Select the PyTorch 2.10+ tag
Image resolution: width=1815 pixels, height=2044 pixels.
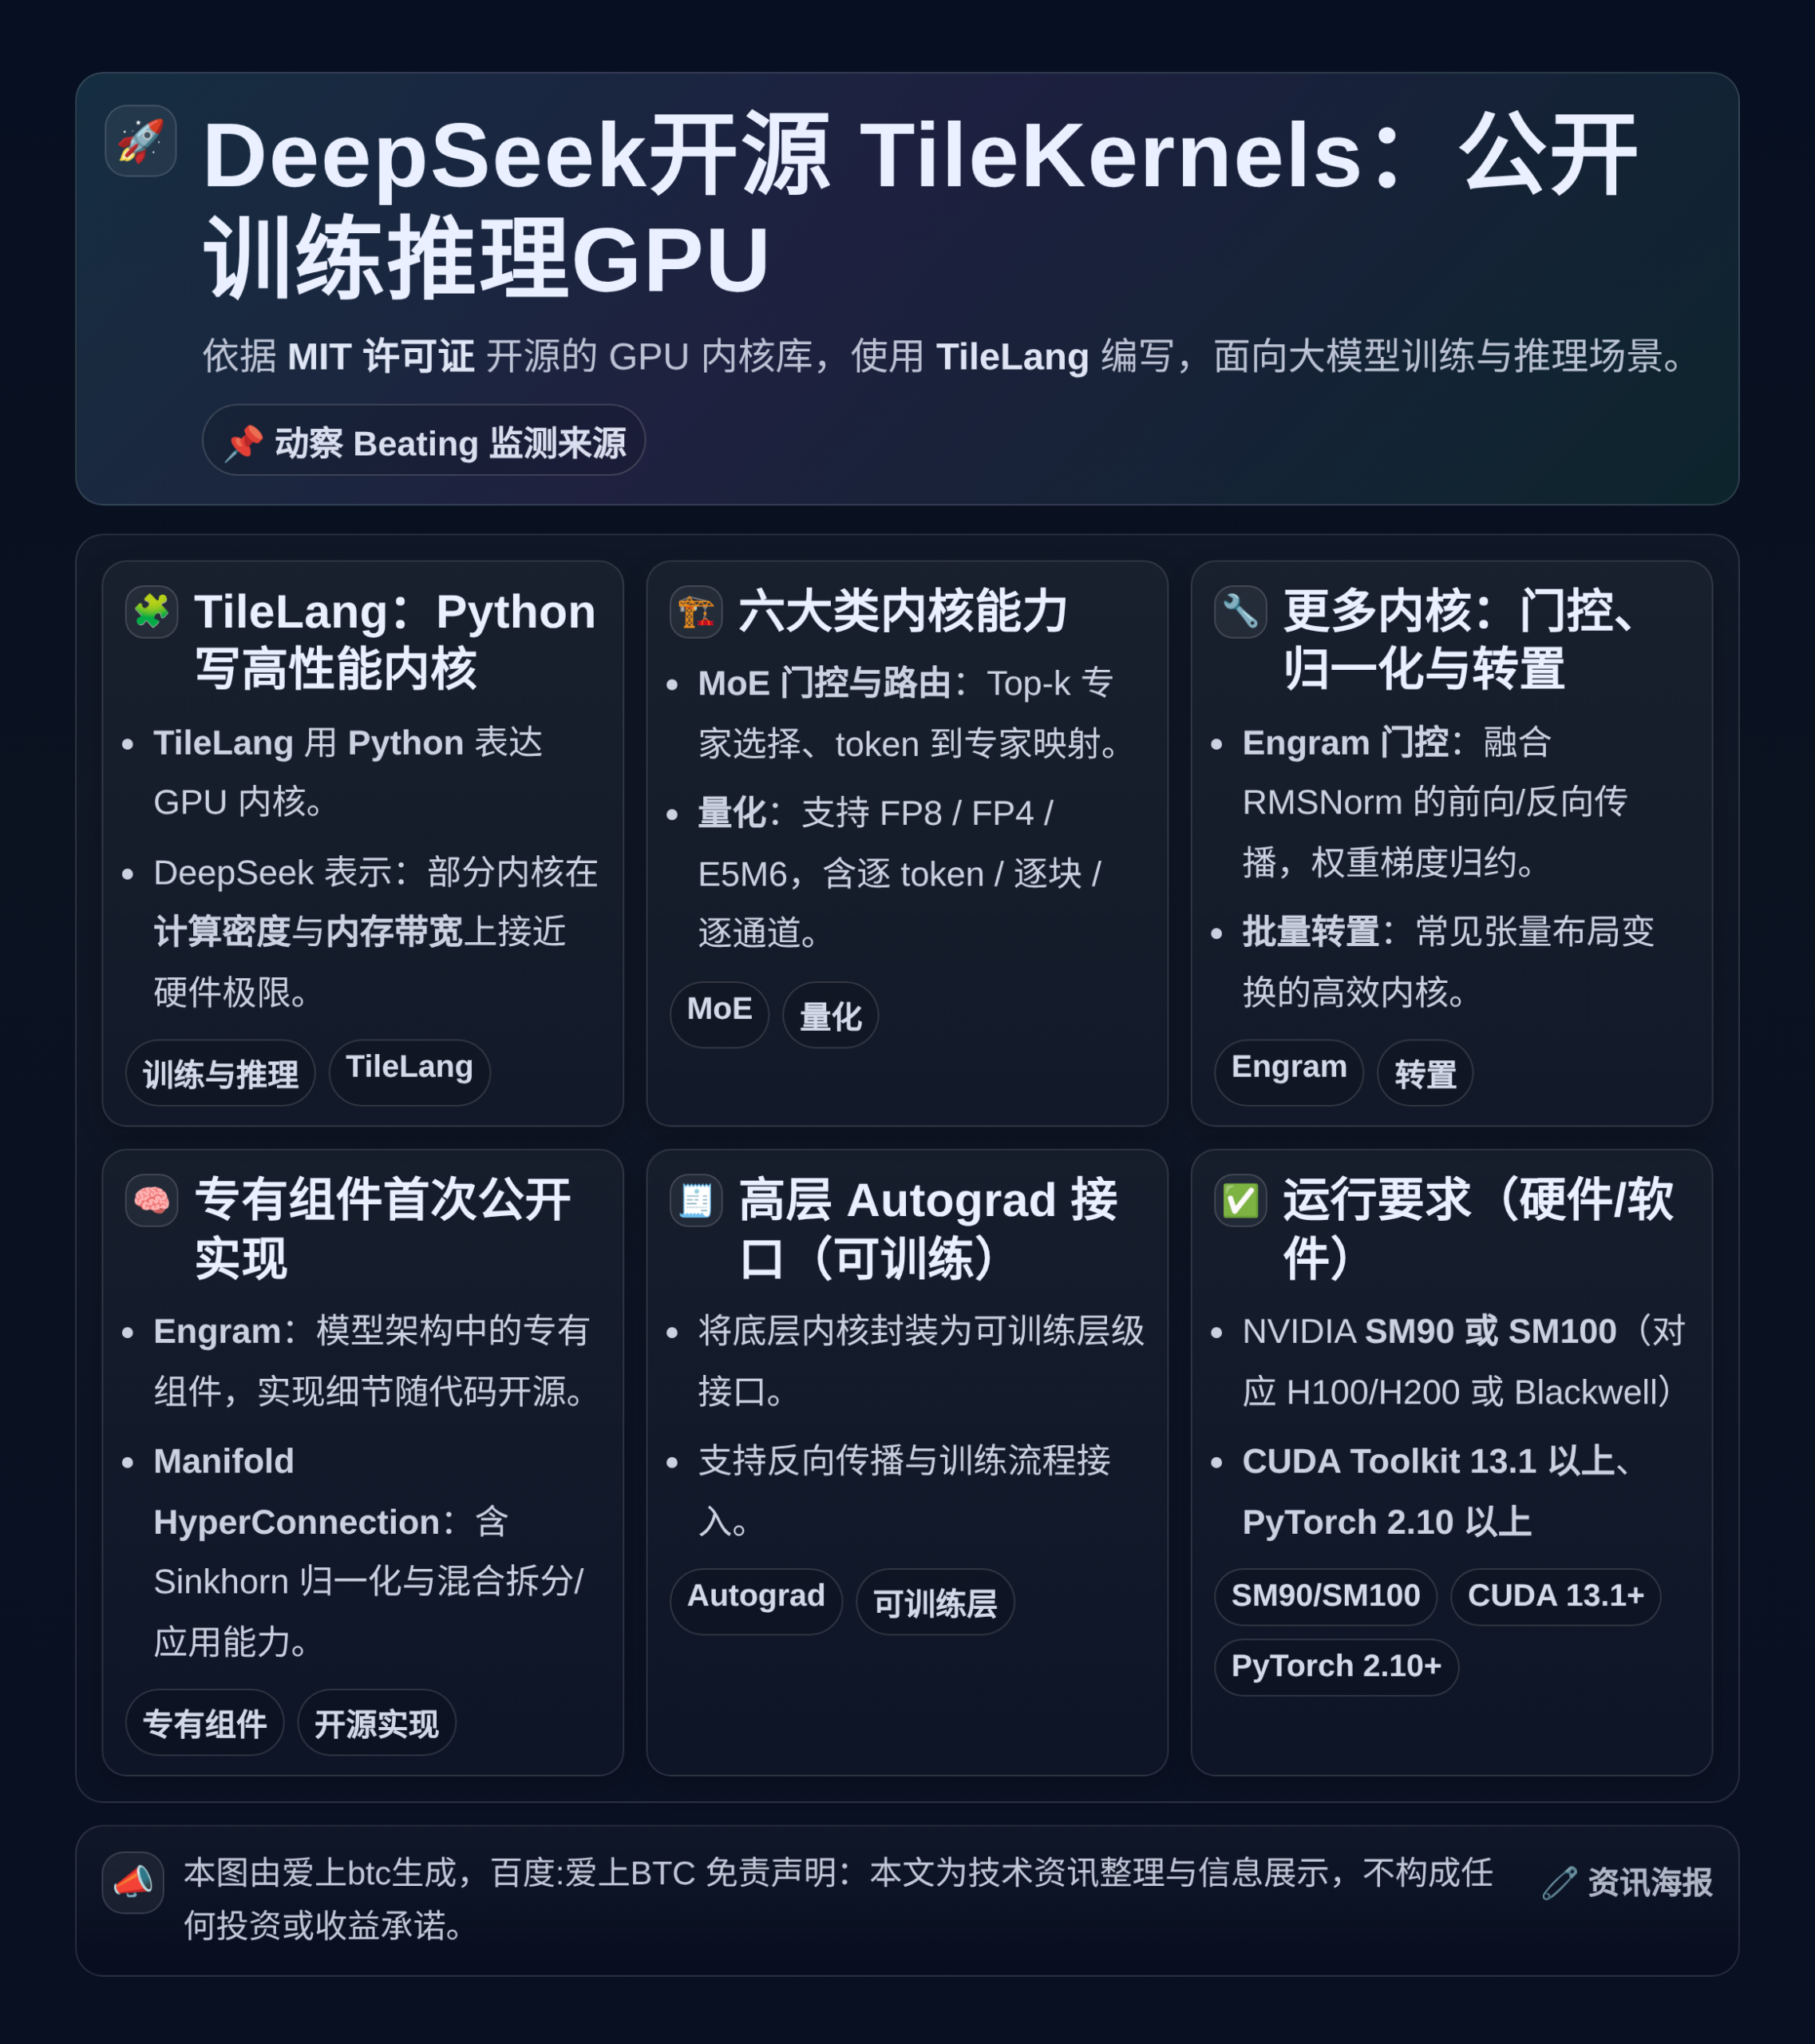[1336, 1667]
